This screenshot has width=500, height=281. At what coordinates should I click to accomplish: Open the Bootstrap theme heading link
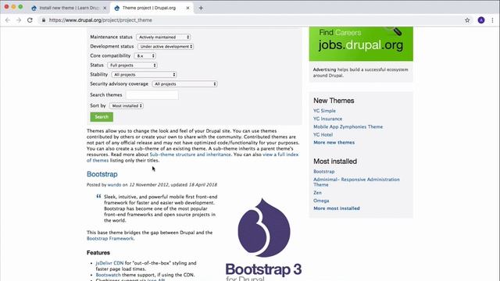point(102,174)
